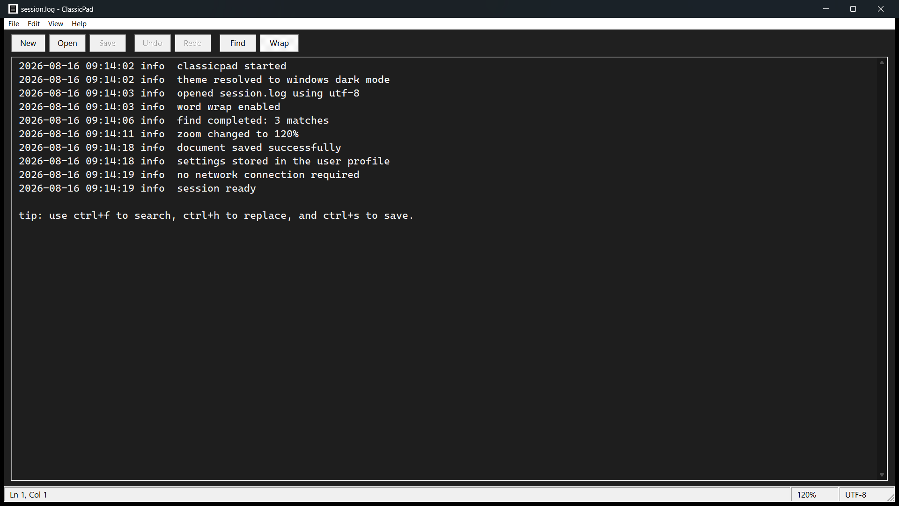Click the resize grip in bottom-right corner
Image resolution: width=899 pixels, height=506 pixels.
point(890,497)
